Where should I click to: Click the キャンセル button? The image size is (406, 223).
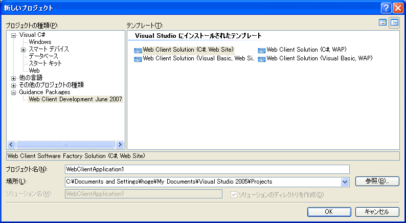[377, 212]
